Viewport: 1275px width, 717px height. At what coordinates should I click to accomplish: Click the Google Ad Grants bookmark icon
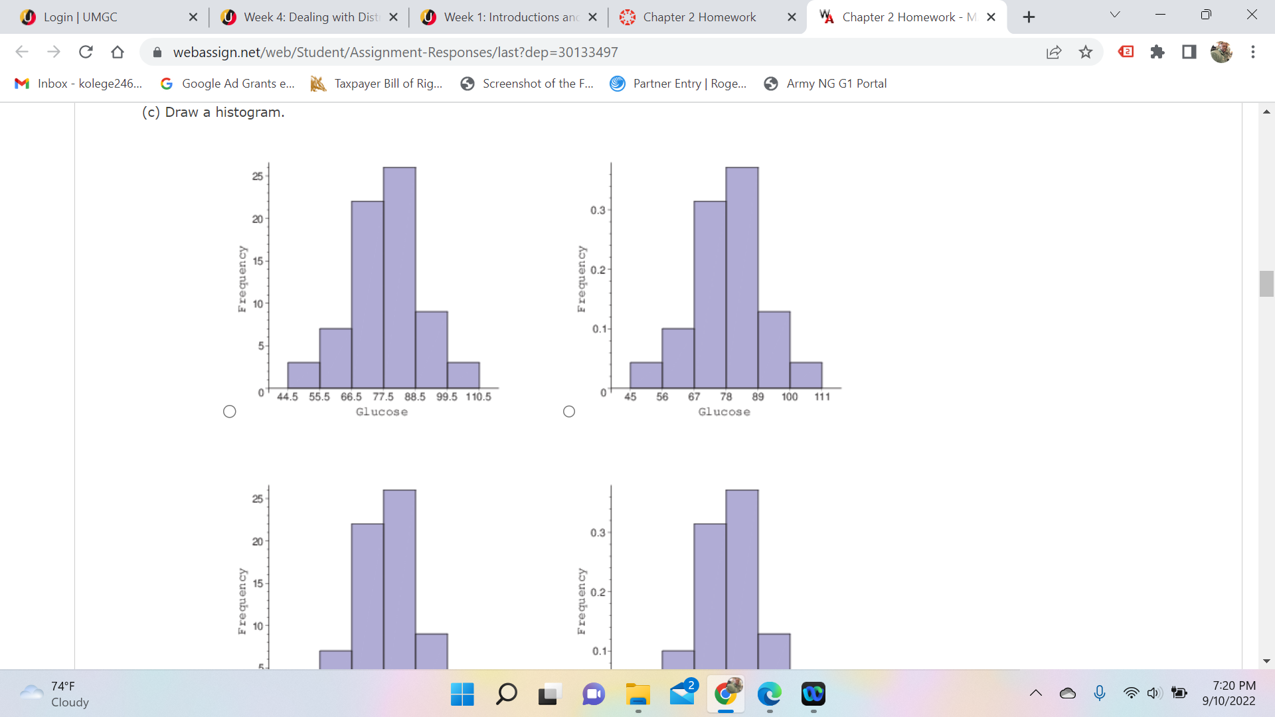tap(166, 84)
